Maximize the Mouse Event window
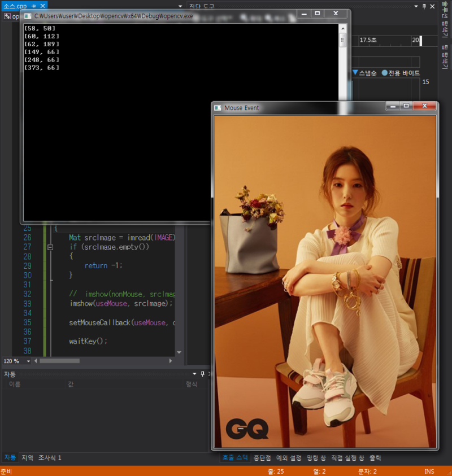 (406, 106)
